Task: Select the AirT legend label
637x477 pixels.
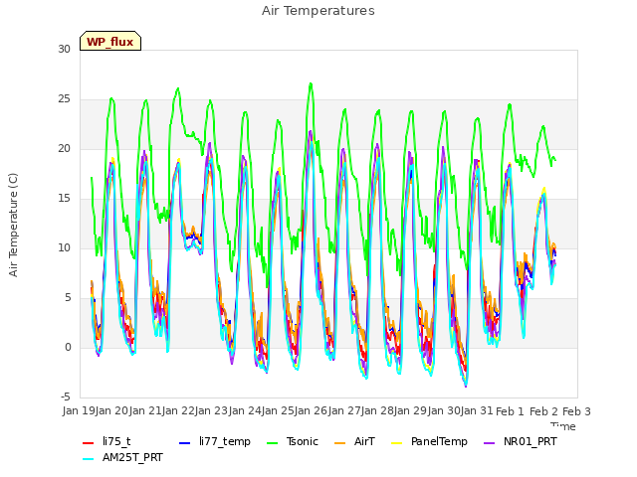Action: 364,441
